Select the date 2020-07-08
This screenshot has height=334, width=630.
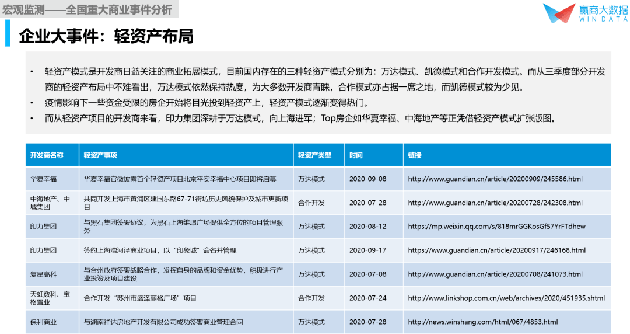click(367, 274)
